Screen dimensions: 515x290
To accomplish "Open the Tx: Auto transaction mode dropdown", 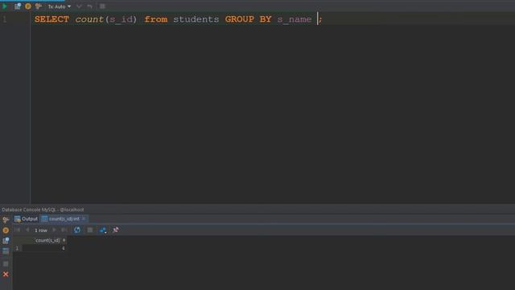I will pos(59,6).
